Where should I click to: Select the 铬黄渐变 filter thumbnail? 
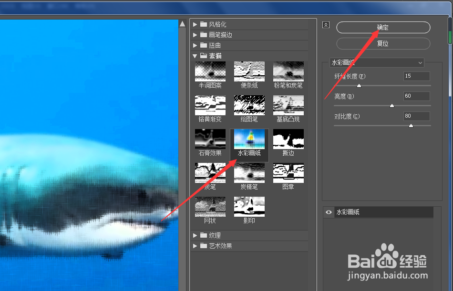210,105
